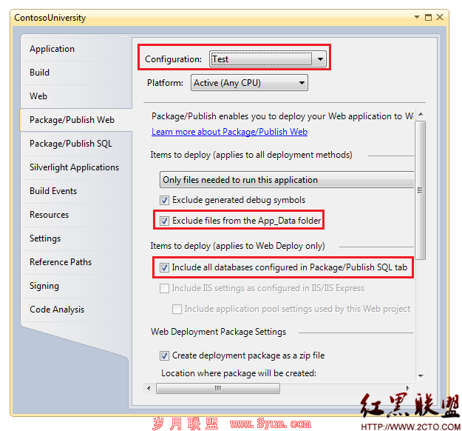Open the items to deploy dropdown
The image size is (462, 431).
click(287, 179)
